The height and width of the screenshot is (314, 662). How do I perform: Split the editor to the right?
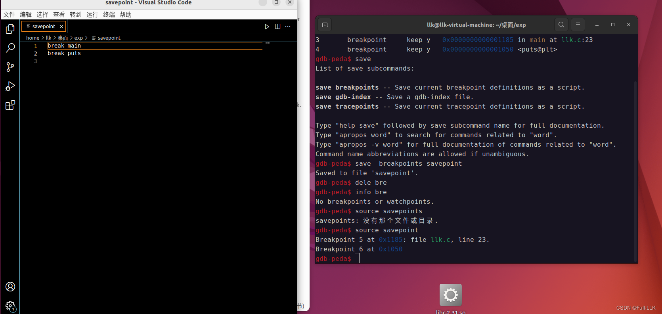coord(277,27)
